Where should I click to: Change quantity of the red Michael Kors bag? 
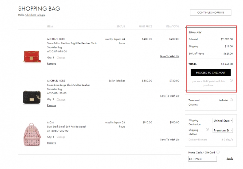(x=61, y=58)
